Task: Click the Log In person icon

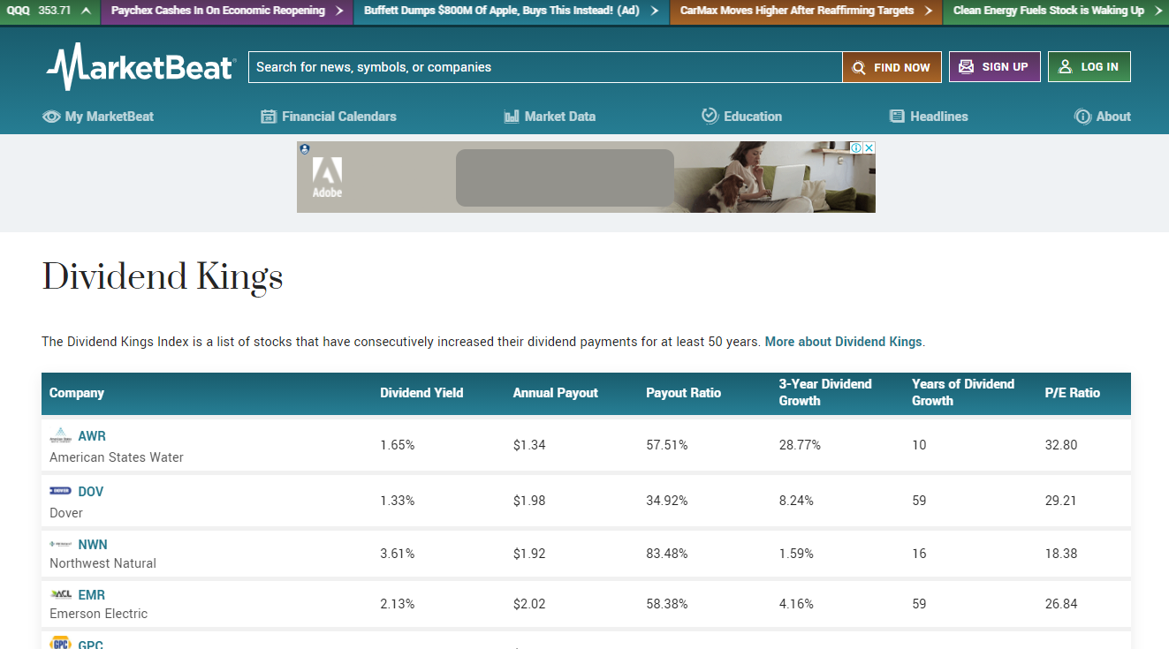Action: 1066,66
